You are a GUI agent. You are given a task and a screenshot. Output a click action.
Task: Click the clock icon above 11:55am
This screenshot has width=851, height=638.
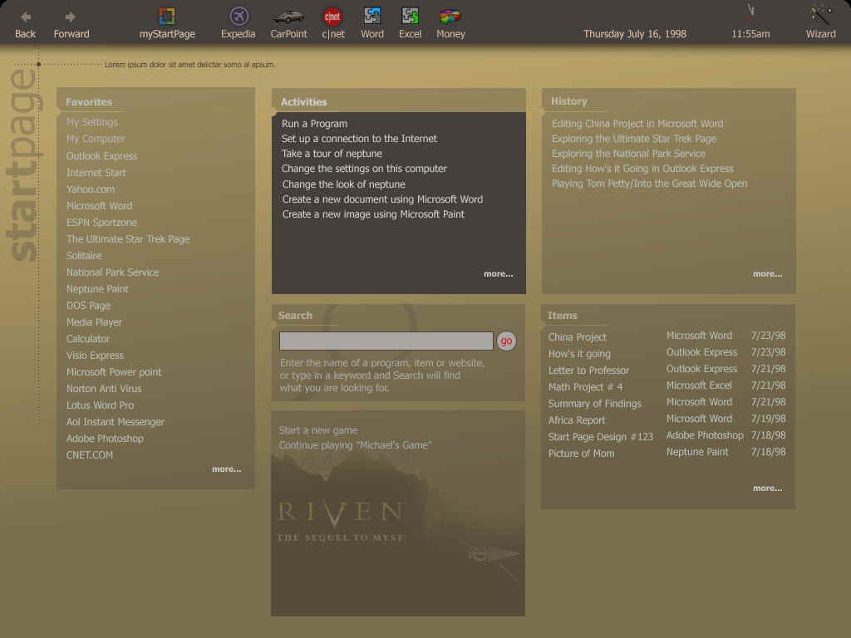pyautogui.click(x=750, y=12)
